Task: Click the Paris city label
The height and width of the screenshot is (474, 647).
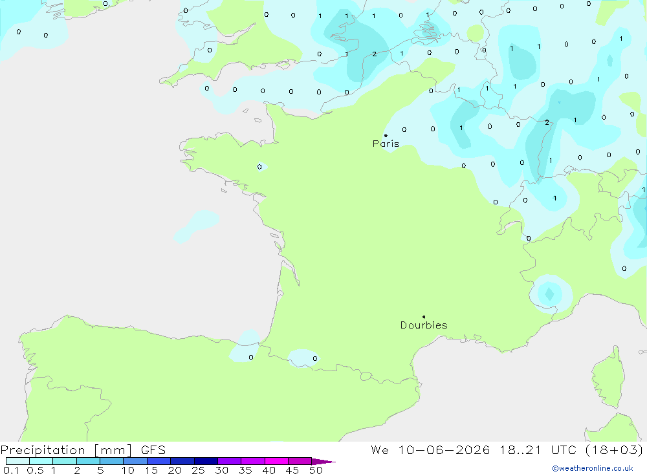Action: [386, 144]
